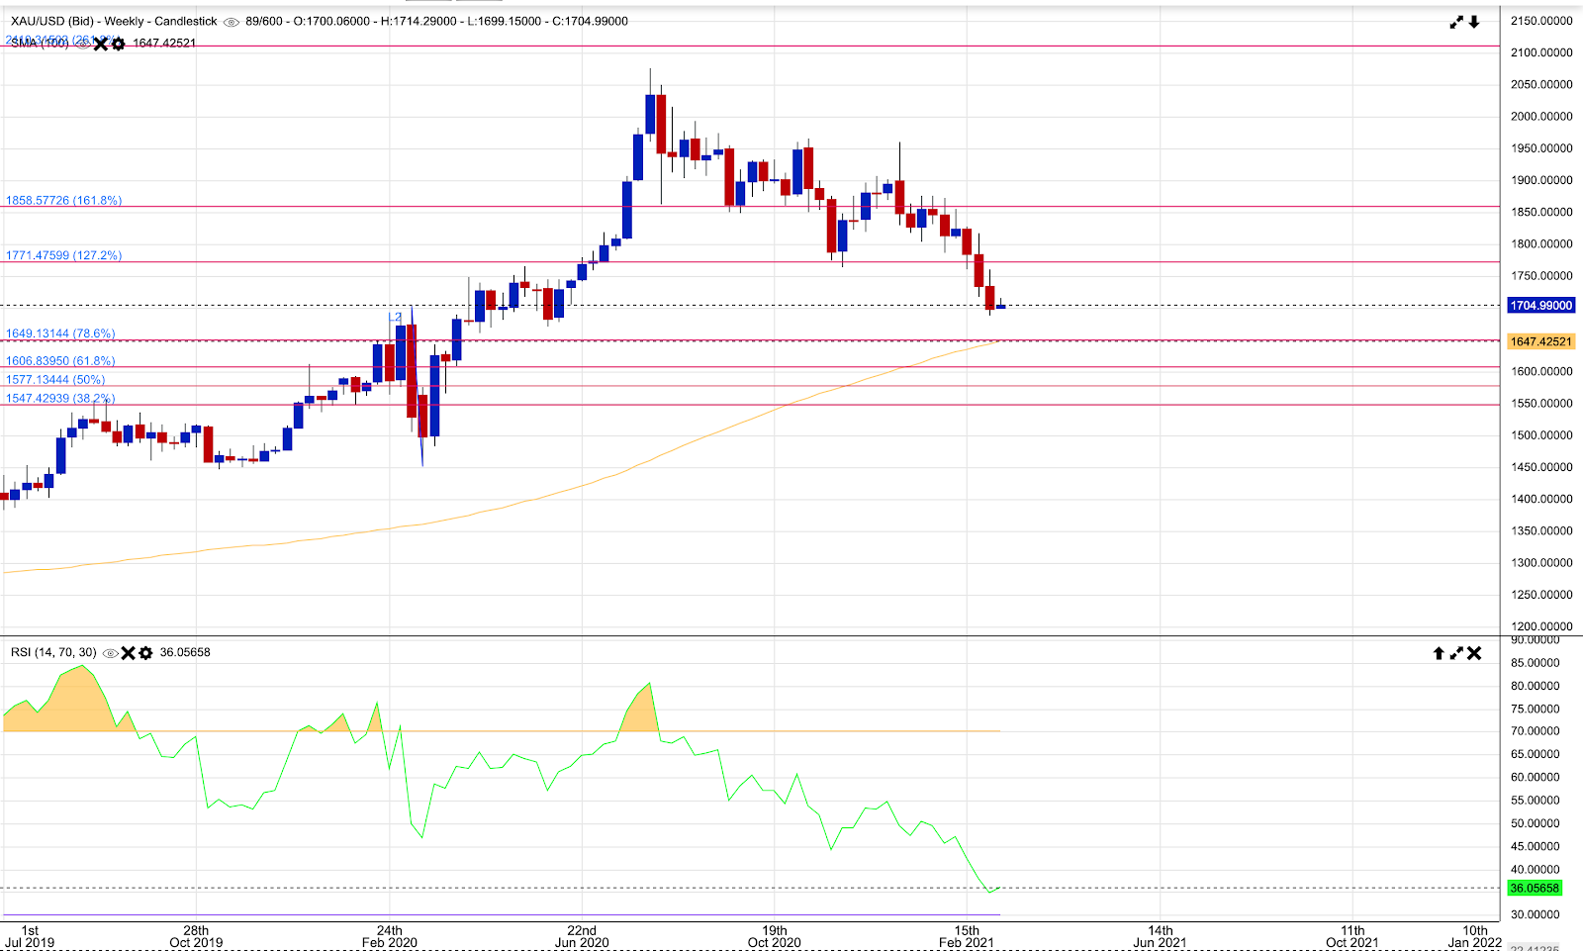Open SMA (100) indicator settings gear
1583x951 pixels.
pyautogui.click(x=118, y=44)
